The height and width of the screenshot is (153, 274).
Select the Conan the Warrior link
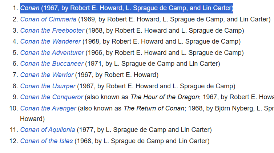(x=47, y=75)
